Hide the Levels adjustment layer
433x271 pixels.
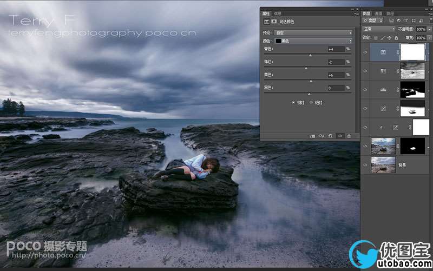pyautogui.click(x=365, y=90)
